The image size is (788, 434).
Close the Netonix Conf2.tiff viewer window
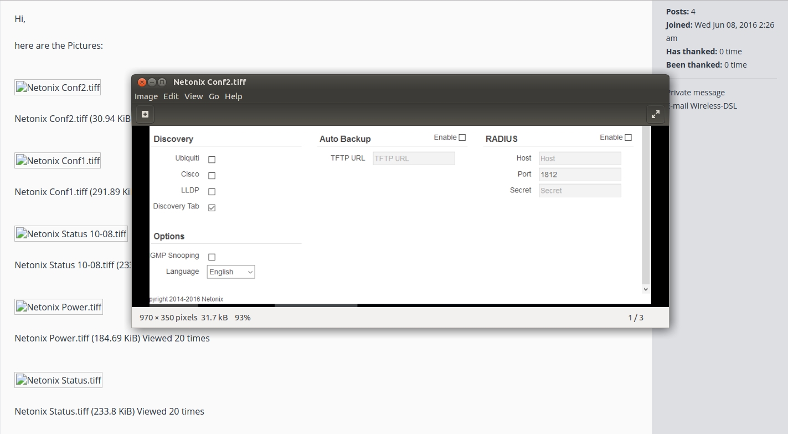point(142,82)
